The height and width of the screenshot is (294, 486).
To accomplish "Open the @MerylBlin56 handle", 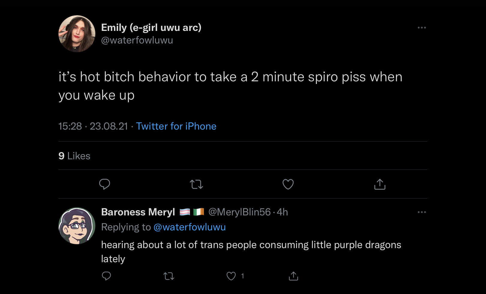I will (x=240, y=212).
